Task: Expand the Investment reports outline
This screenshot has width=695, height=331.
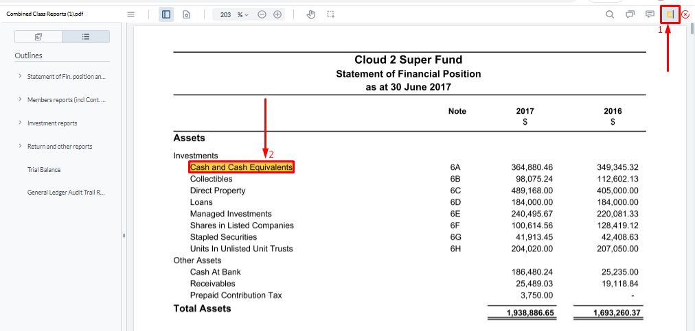Action: click(x=20, y=123)
